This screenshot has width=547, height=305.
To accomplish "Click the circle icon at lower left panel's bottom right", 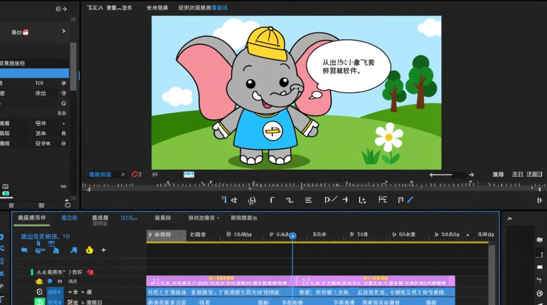I will [x=68, y=205].
